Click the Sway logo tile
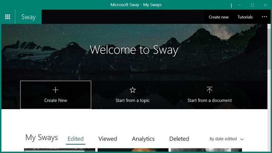Screen dimensions: 272x153 28,17
